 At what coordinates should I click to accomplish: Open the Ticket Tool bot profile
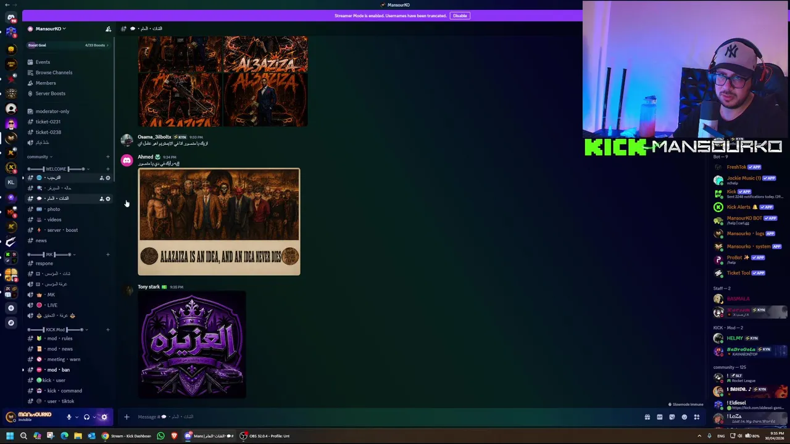pos(748,273)
